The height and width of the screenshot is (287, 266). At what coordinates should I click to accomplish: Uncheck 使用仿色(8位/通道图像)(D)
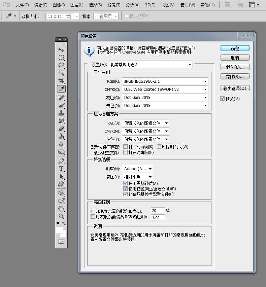click(126, 189)
